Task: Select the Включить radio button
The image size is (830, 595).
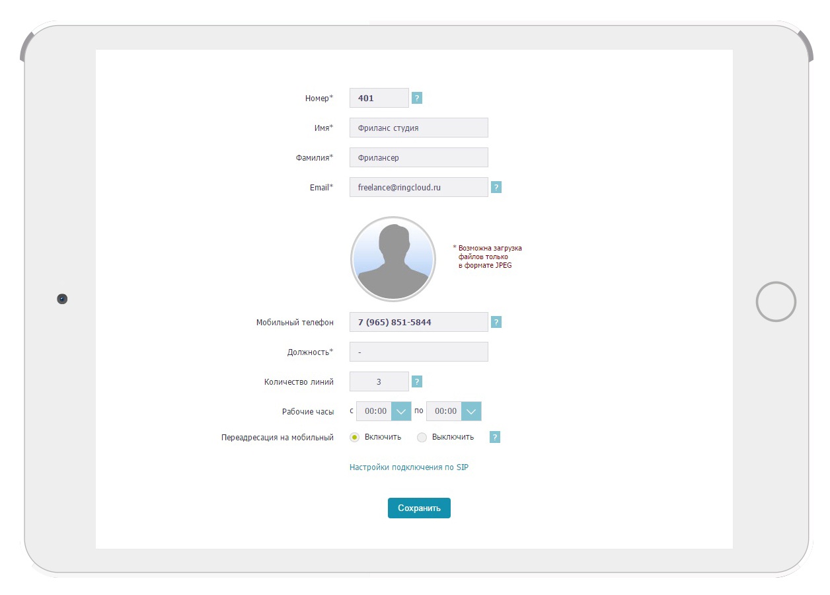Action: click(x=355, y=437)
